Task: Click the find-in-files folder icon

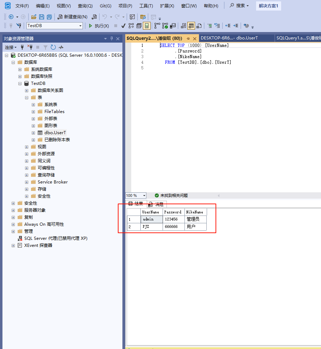Action: (x=143, y=17)
